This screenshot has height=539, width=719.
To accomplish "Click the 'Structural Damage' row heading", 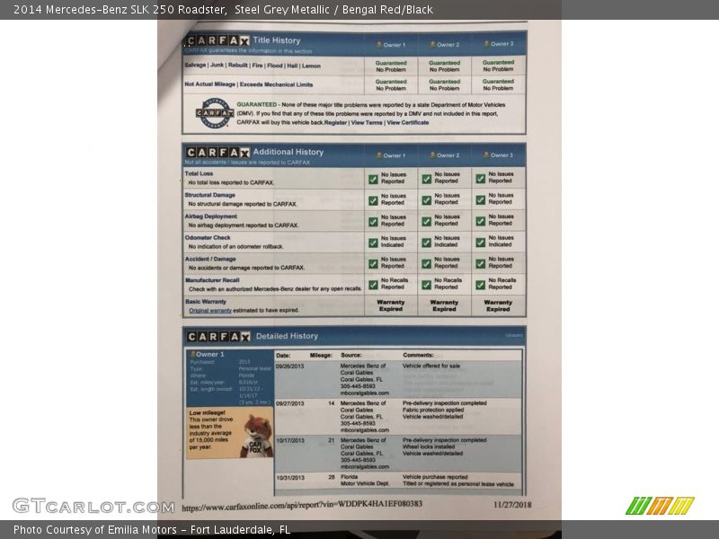I will [210, 195].
